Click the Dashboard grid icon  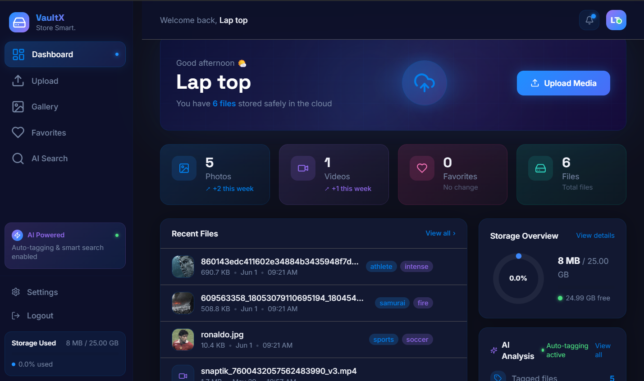18,54
